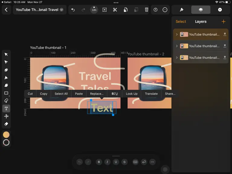Image resolution: width=232 pixels, height=174 pixels.
Task: Open the orange fill color swatch
Action: point(6,135)
